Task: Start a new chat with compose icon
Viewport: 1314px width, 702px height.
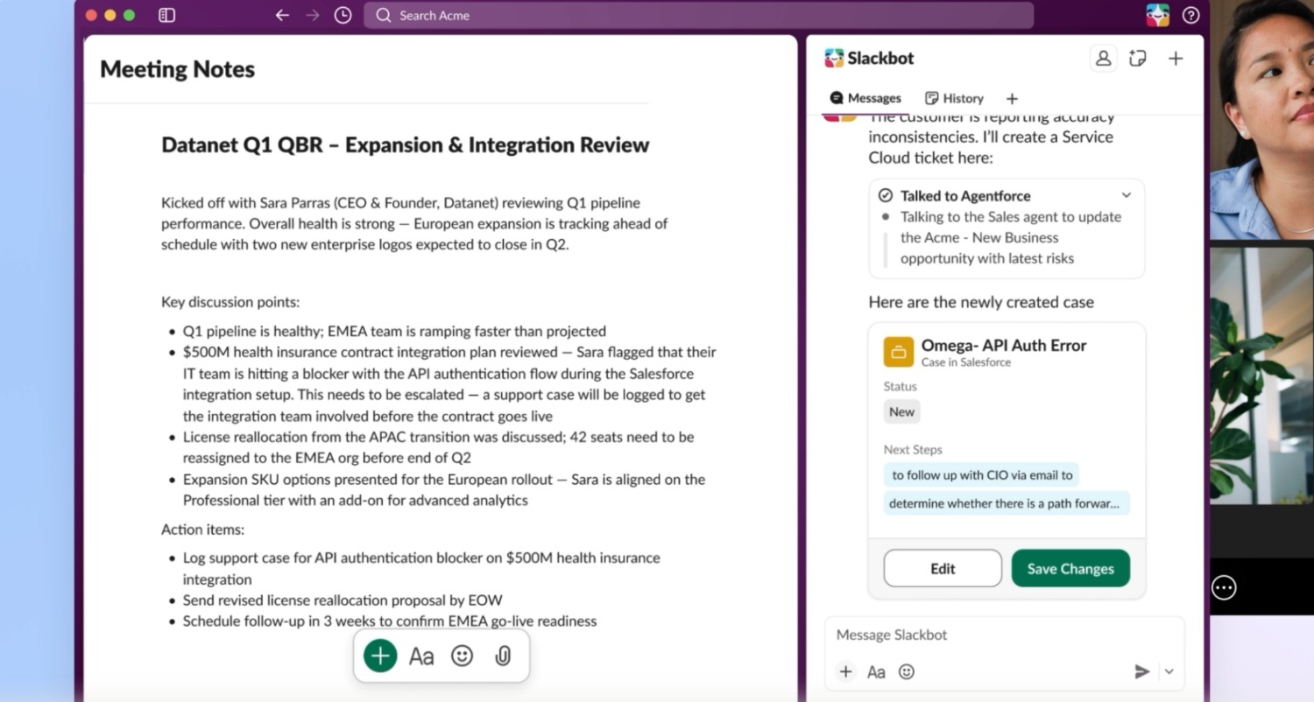Action: click(1138, 58)
